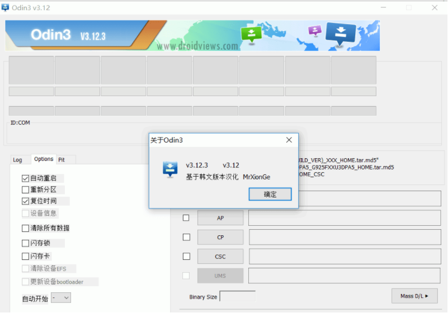Click the UMS file path field
Viewport: 448px width, 313px height.
pos(345,276)
